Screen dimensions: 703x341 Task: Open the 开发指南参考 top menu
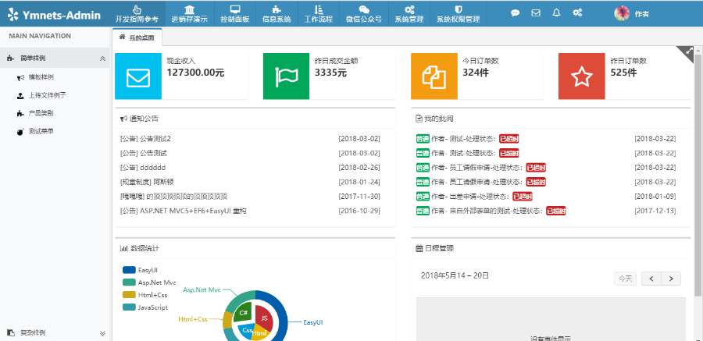point(137,14)
